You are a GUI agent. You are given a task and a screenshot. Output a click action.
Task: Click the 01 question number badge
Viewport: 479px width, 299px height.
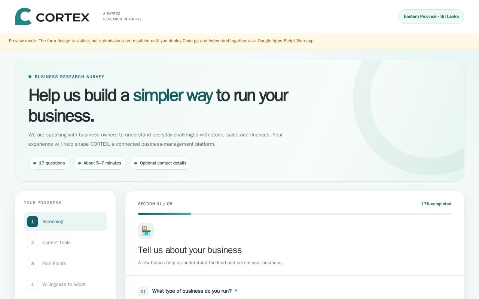[143, 292]
